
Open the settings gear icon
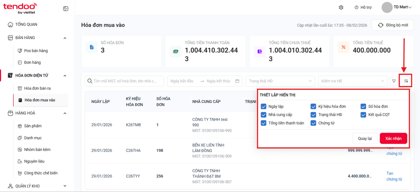click(341, 7)
